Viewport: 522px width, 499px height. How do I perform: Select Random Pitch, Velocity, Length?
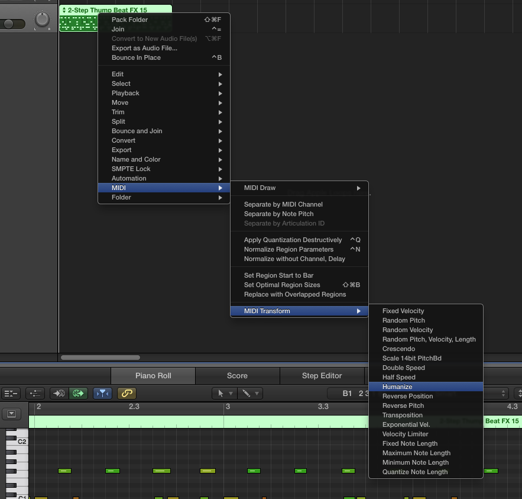click(x=426, y=339)
